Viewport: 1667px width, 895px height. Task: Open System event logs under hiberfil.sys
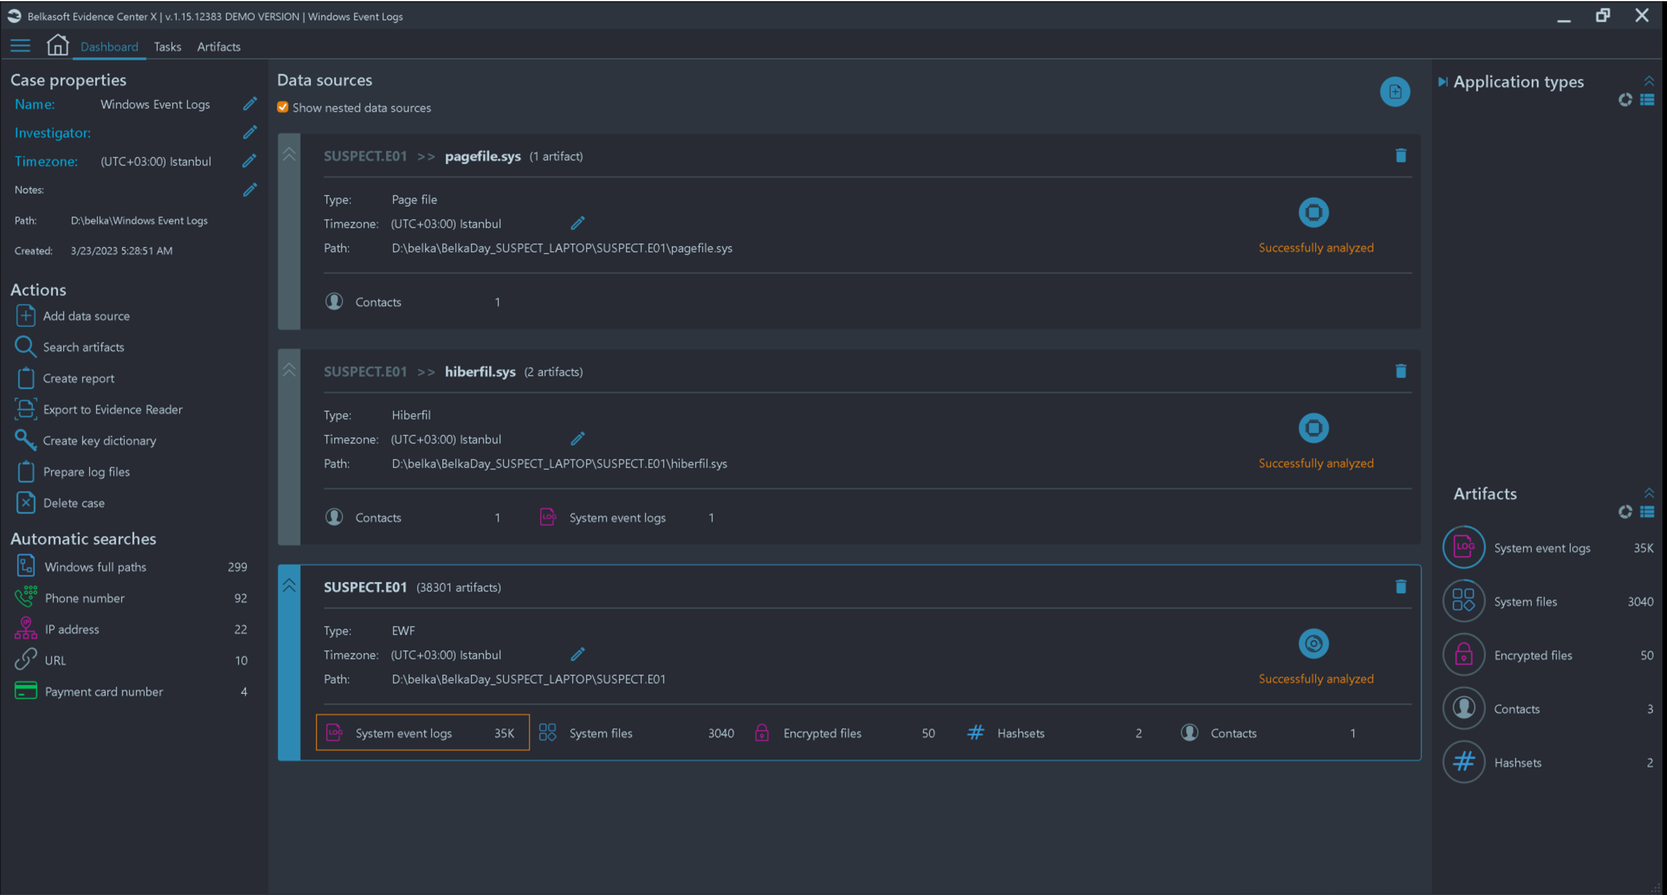[x=626, y=517]
